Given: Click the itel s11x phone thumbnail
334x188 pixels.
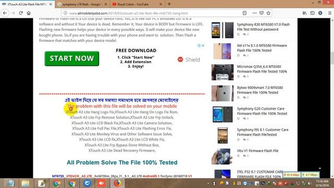Looking at the screenshot, I should [222, 51].
